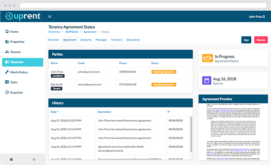The width and height of the screenshot is (271, 165).
Task: Open Tenants in the sidebar
Action: [15, 52]
